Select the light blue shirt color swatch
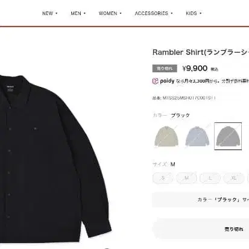Viewport: 249px width, 249px height. [x=197, y=136]
